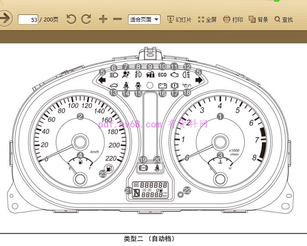Open search with 查找
The height and width of the screenshot is (246, 307).
(284, 19)
